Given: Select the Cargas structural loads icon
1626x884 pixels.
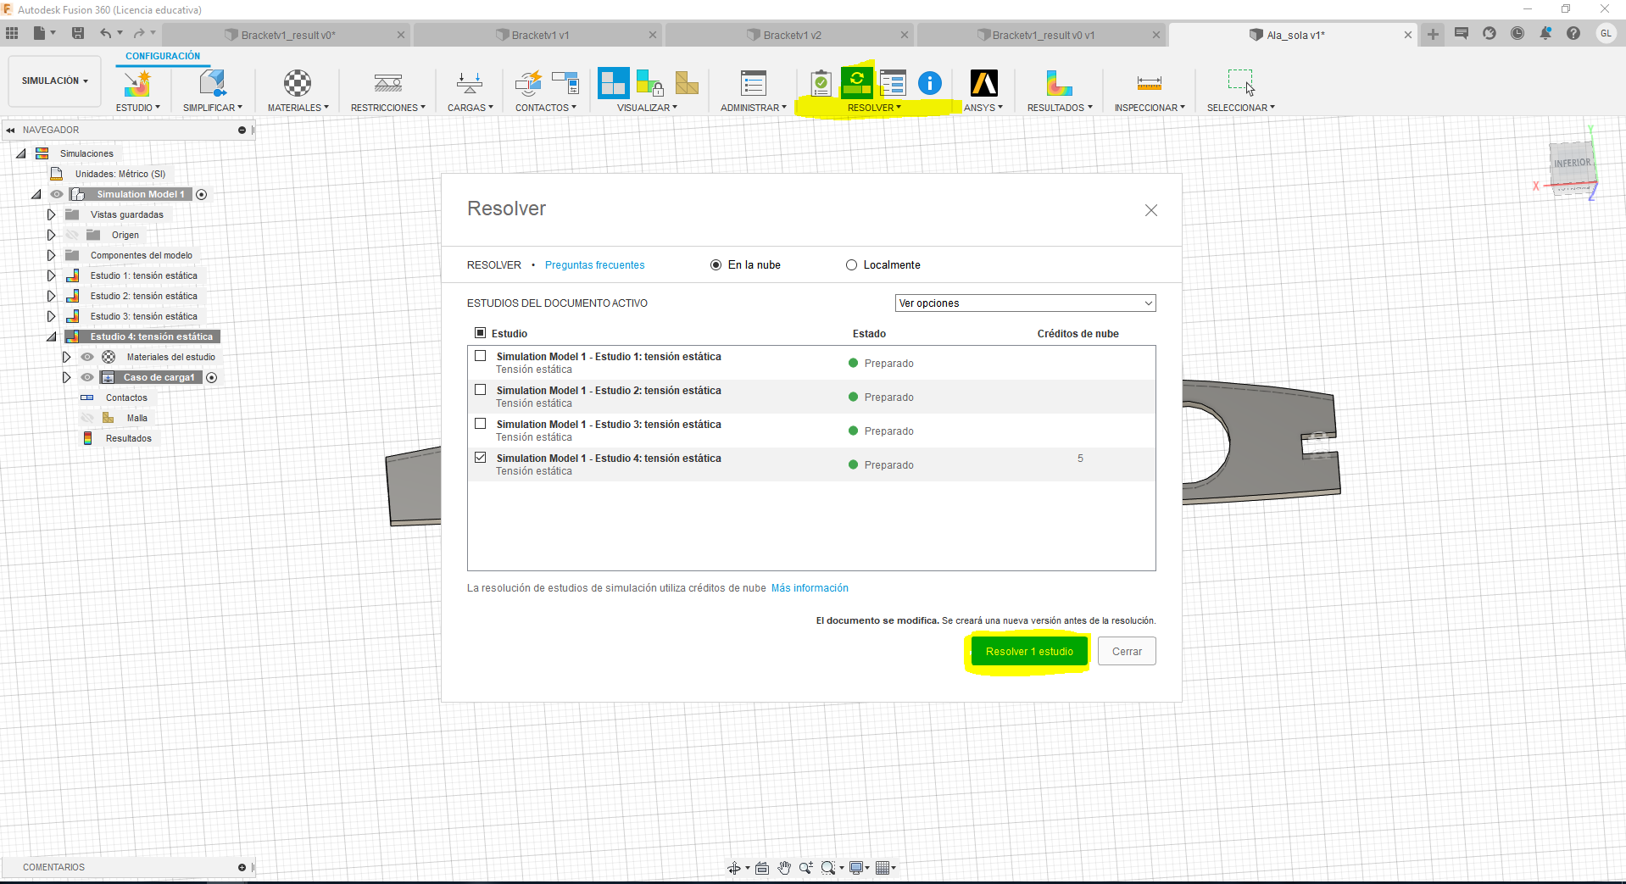Looking at the screenshot, I should pyautogui.click(x=470, y=83).
